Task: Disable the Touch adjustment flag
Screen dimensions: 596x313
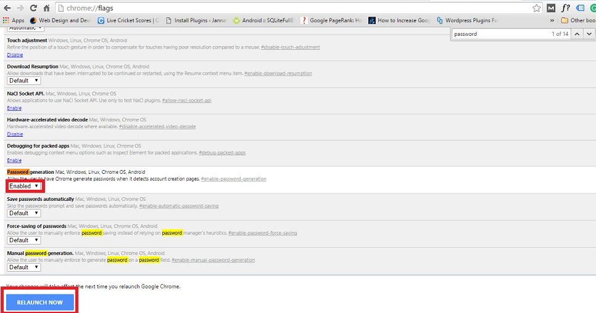Action: click(x=15, y=55)
